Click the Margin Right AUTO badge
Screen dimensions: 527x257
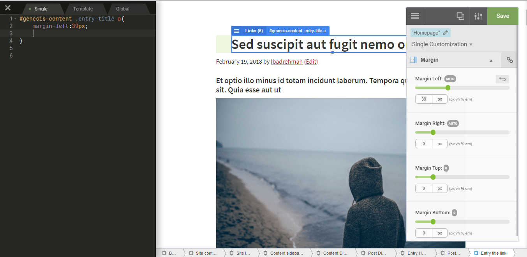pyautogui.click(x=453, y=123)
